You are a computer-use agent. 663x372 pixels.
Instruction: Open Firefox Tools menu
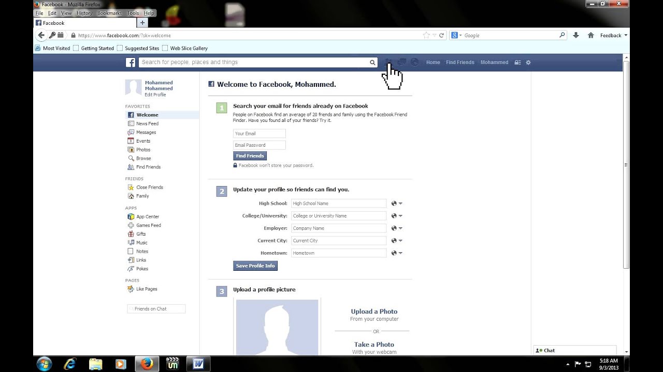tap(133, 13)
